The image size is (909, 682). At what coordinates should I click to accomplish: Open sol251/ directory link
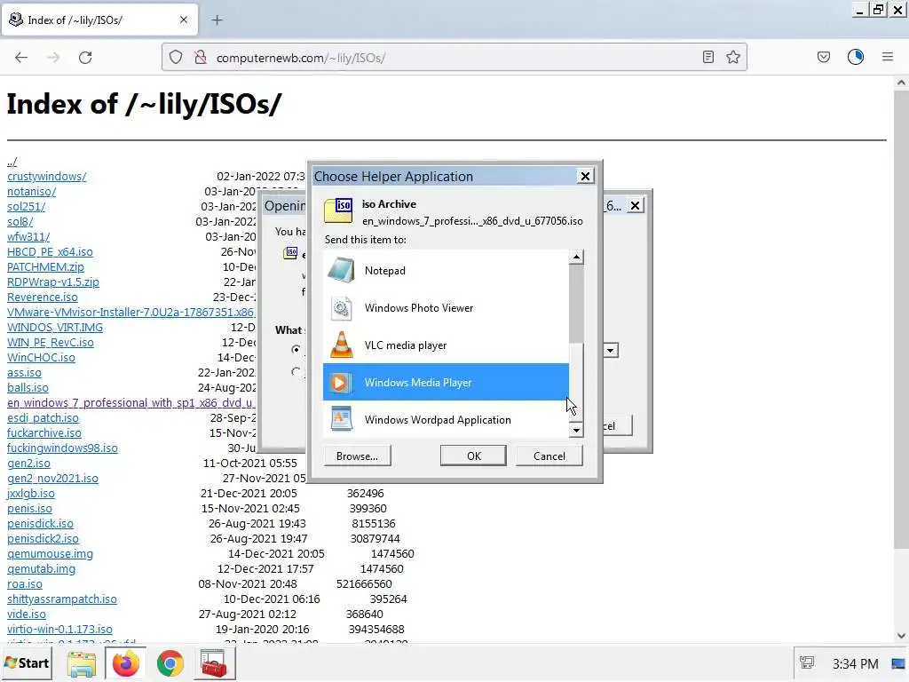click(x=26, y=206)
